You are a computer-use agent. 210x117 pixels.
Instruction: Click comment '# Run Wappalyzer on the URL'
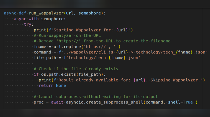[x=67, y=36]
